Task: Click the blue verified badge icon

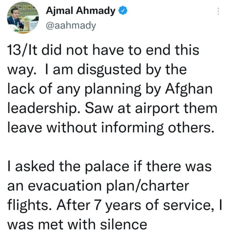Action: 123,11
